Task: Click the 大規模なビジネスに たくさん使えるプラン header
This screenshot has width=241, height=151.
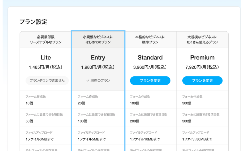Action: click(202, 39)
